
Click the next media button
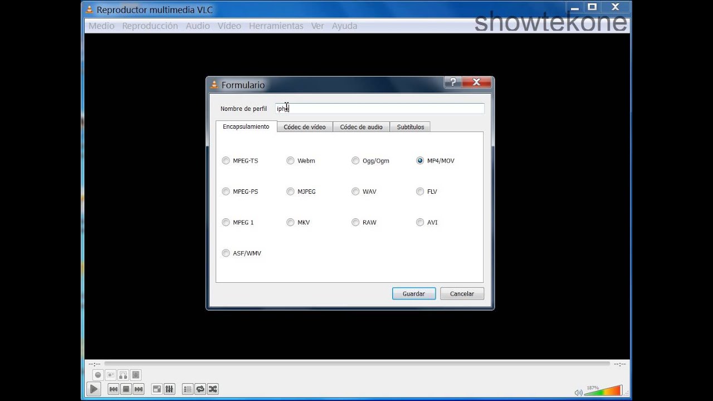click(x=139, y=389)
